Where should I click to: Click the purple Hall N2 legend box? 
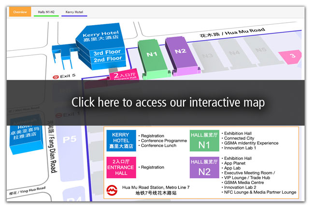pos(204,168)
